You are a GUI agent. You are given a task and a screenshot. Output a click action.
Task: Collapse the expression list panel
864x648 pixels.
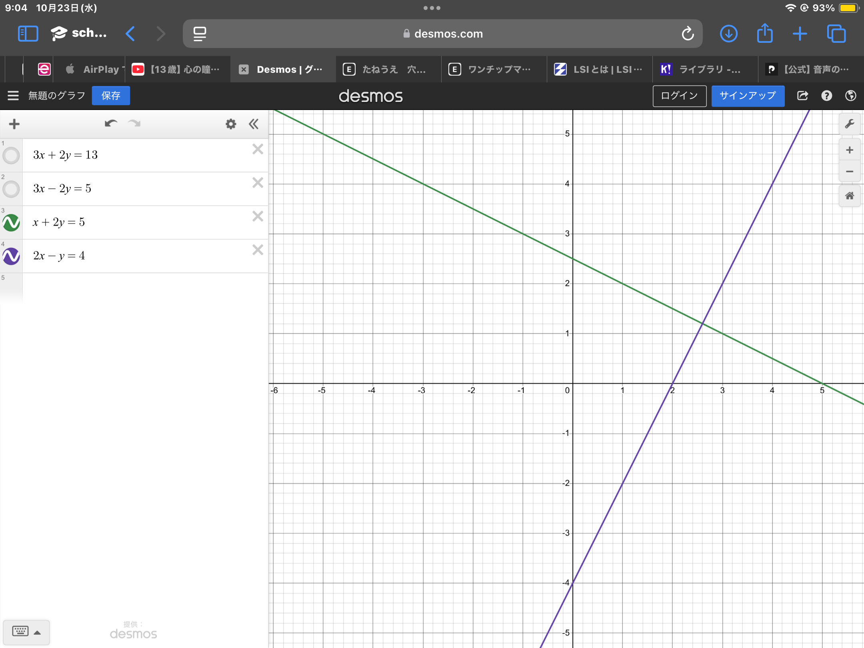point(254,124)
